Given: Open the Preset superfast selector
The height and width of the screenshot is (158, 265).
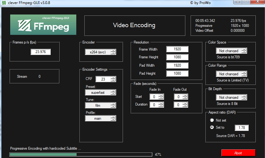Looking at the screenshot, I should (x=100, y=92).
